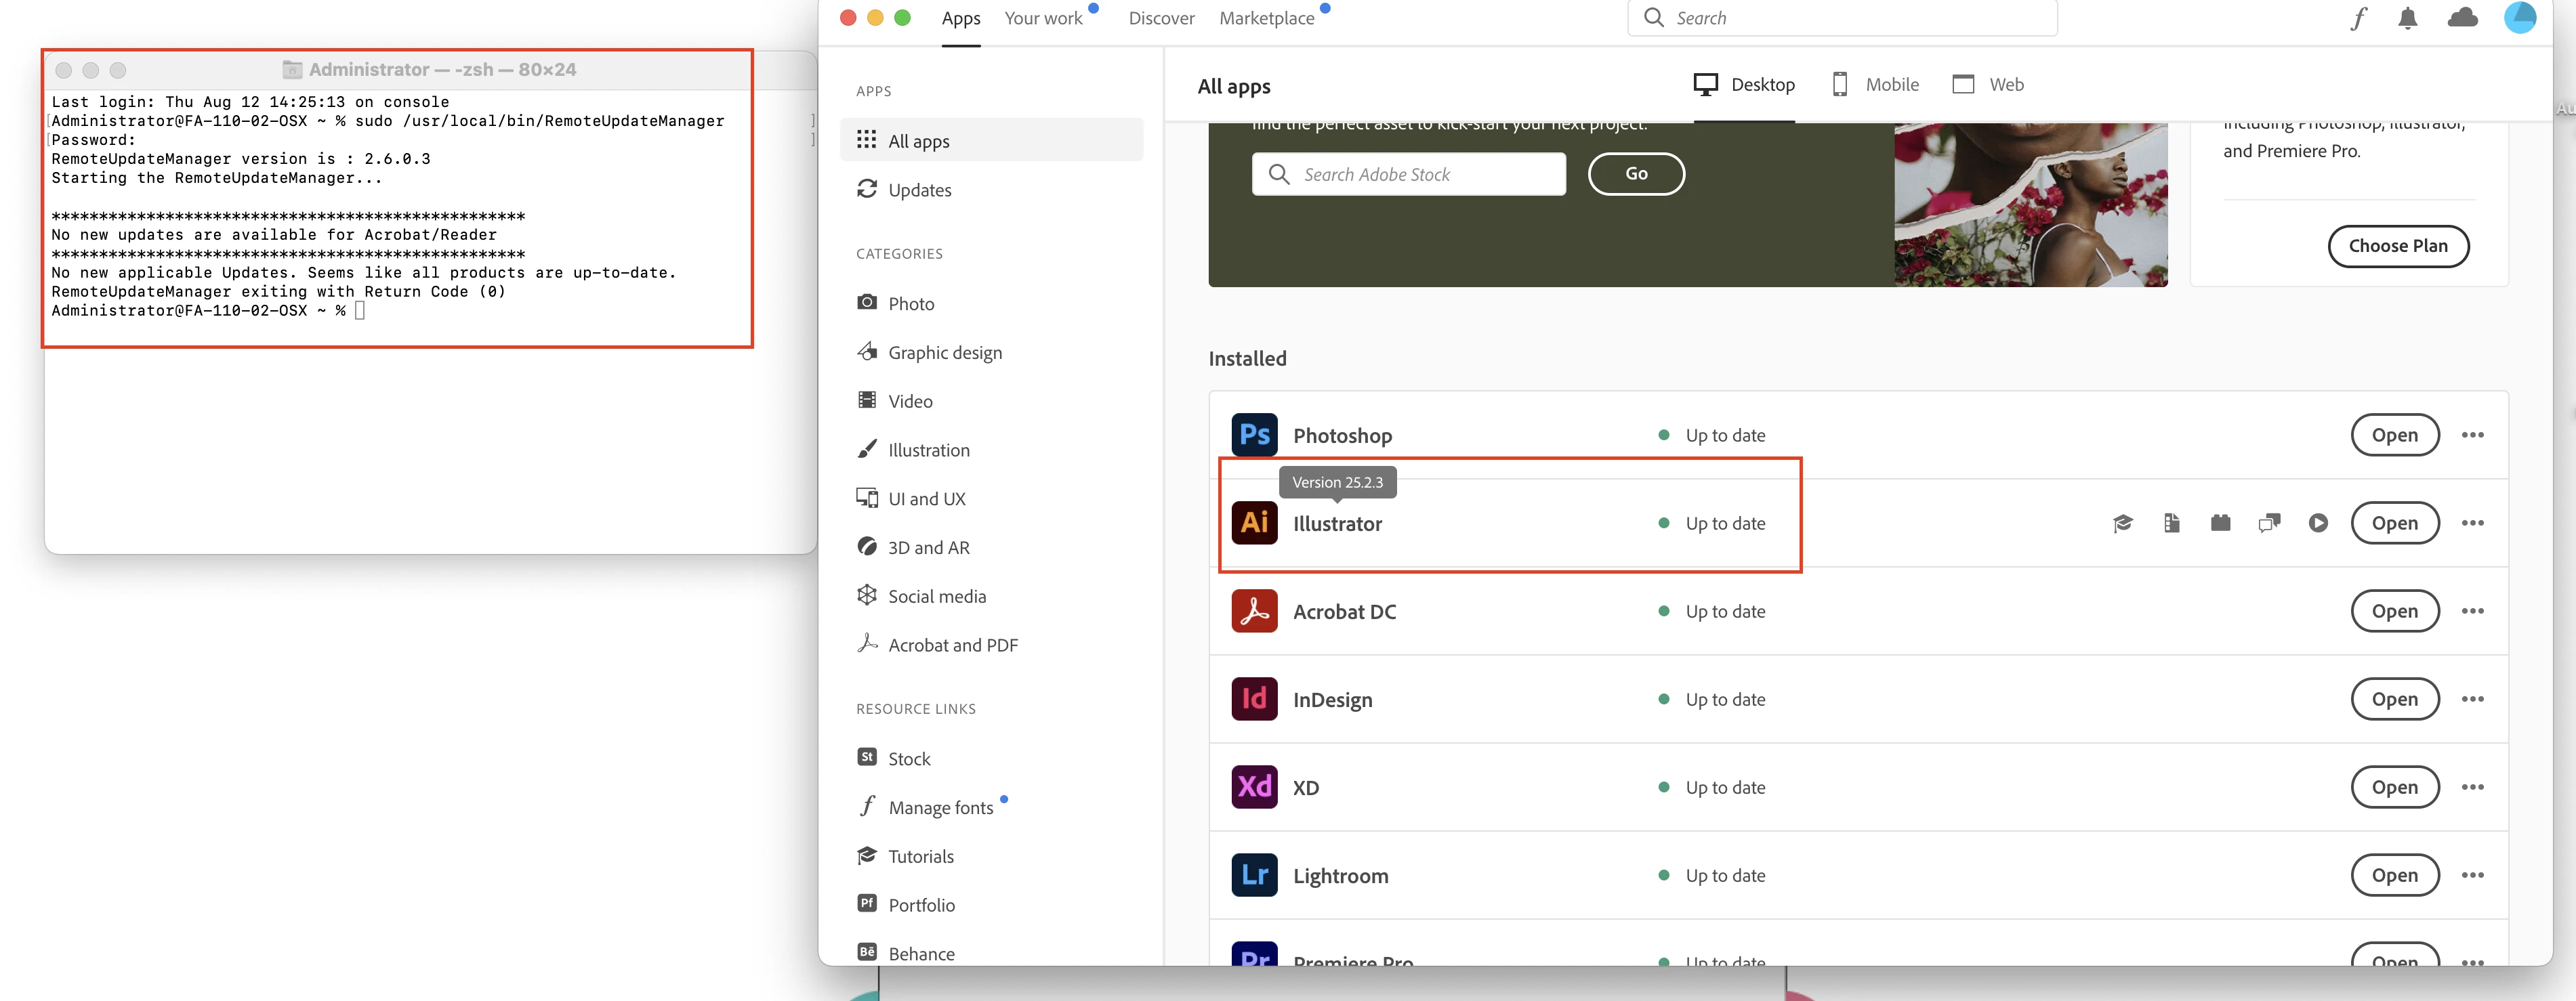Screen dimensions: 2576x1001
Task: Open the fonts icon in top bar
Action: 2359,18
